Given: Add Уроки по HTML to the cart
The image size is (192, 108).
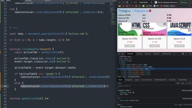Looking at the screenshot, I should [x=130, y=46].
